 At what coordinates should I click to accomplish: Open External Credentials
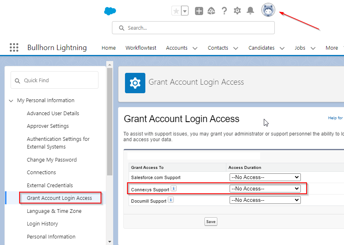50,185
